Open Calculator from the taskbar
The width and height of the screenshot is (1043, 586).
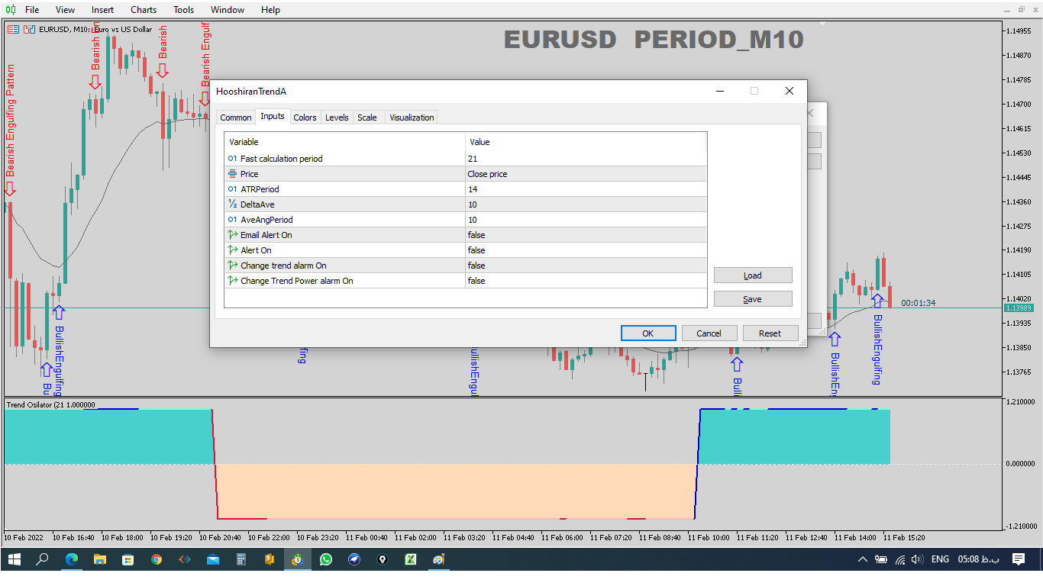[x=241, y=559]
